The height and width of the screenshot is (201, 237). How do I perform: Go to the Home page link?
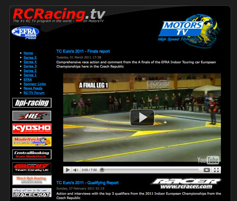[x=28, y=53]
